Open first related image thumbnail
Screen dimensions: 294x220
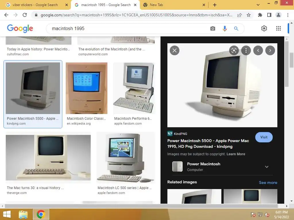click(x=194, y=196)
